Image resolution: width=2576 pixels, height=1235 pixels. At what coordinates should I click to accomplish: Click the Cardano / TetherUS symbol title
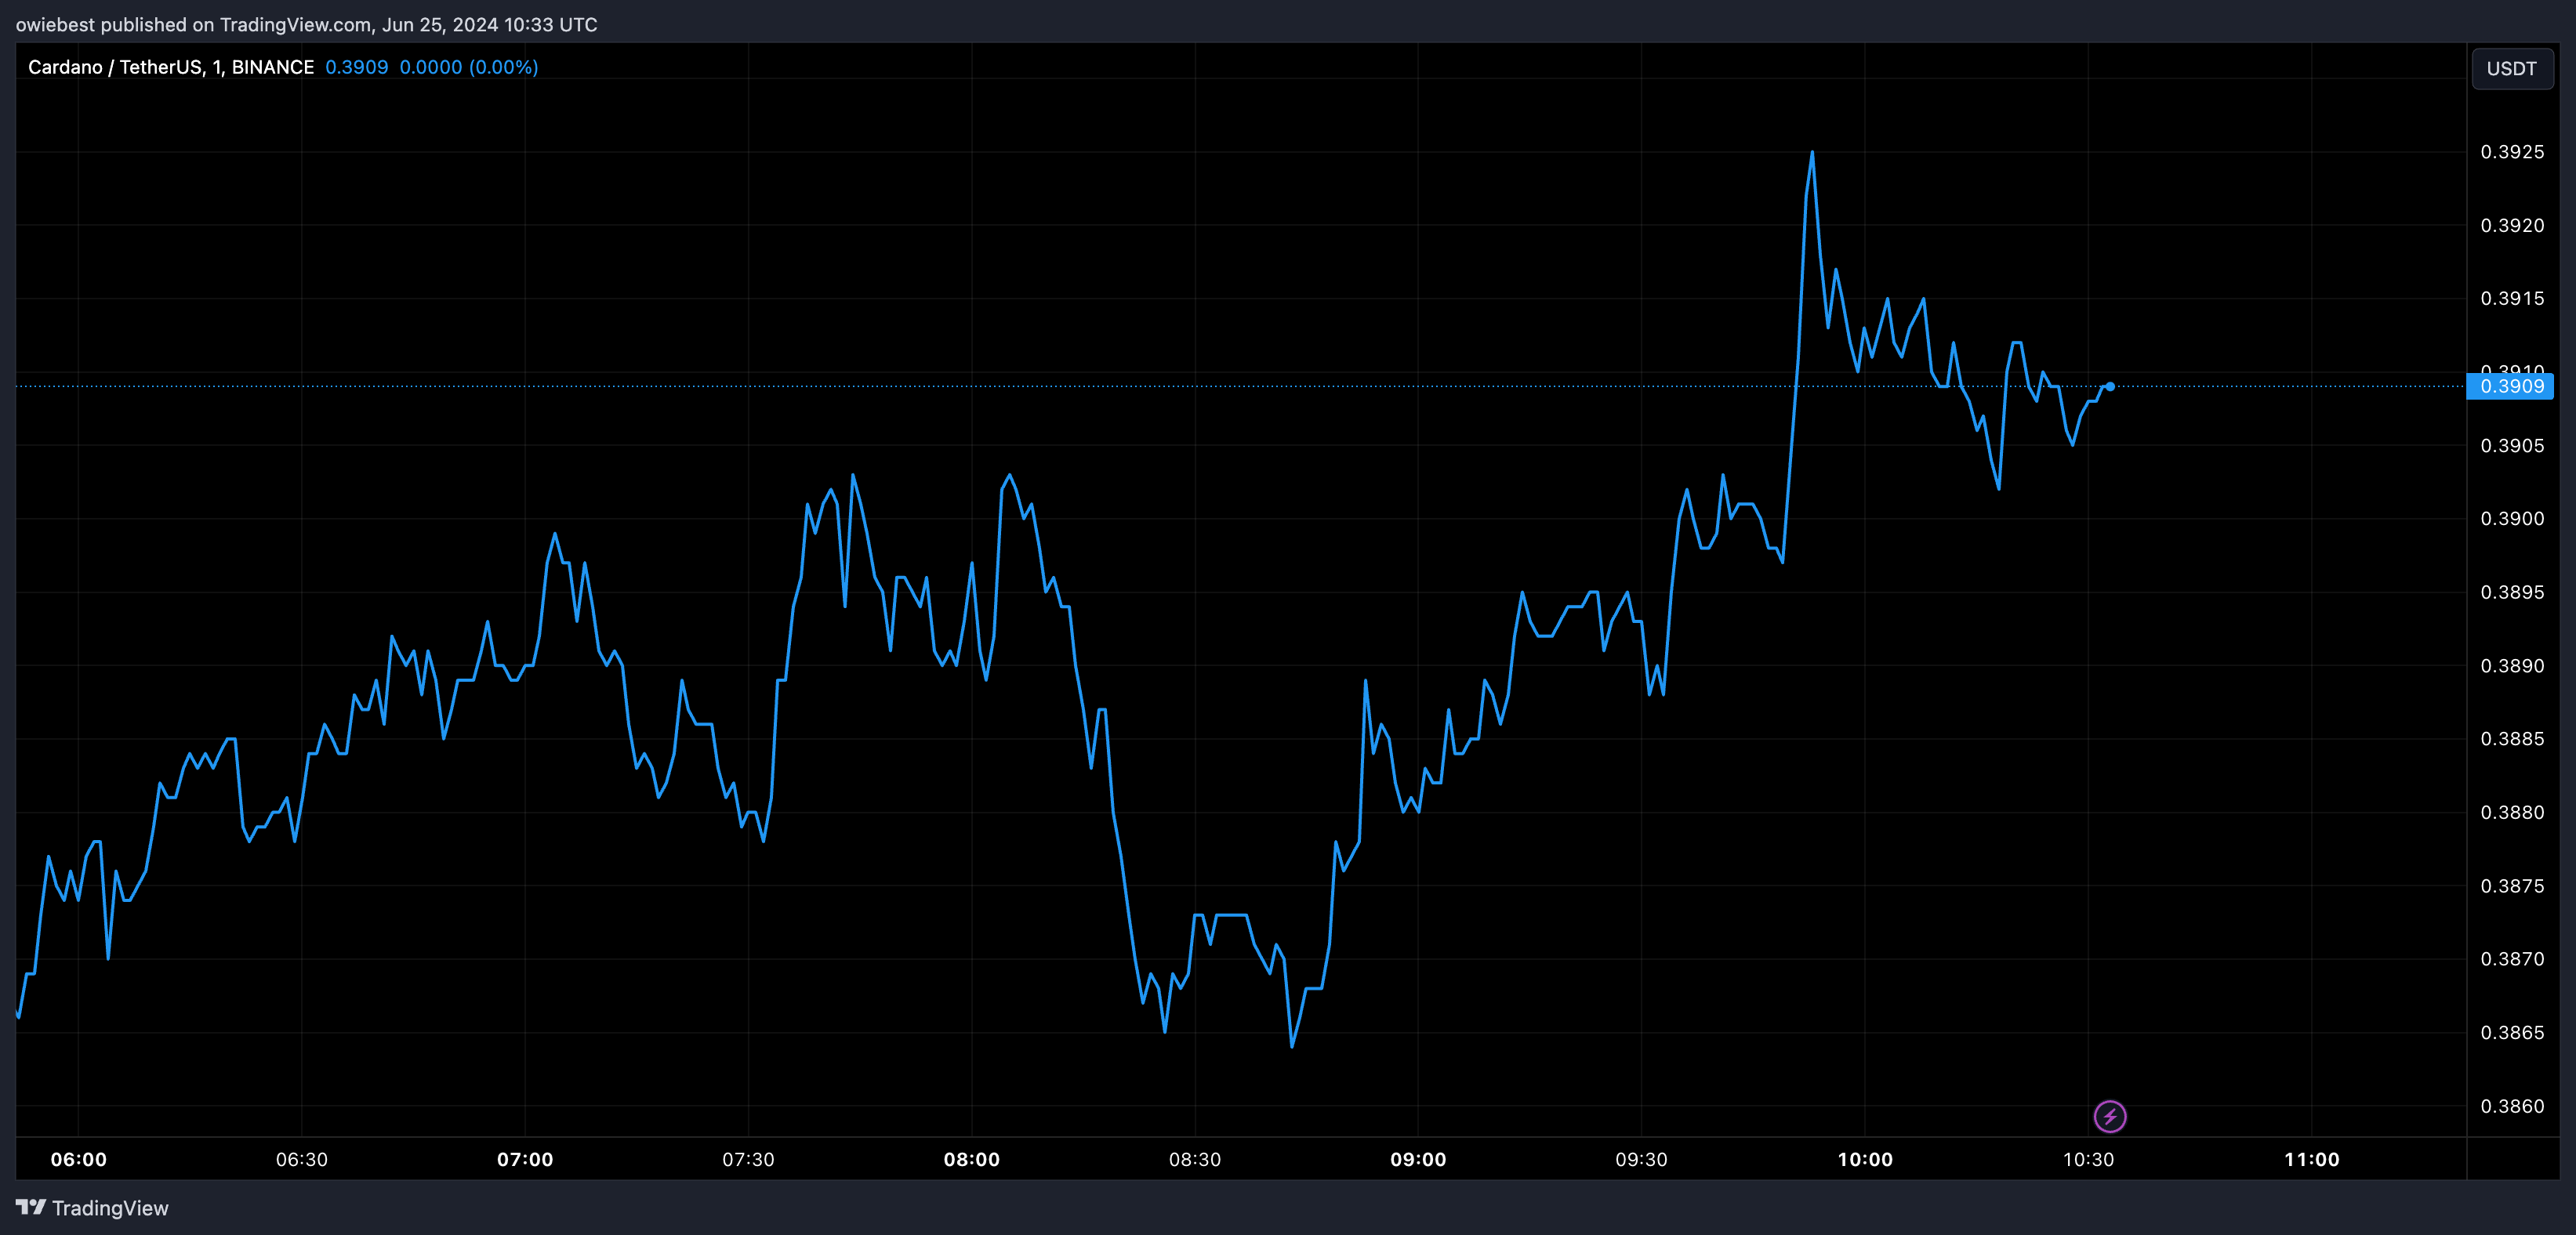pyautogui.click(x=171, y=67)
